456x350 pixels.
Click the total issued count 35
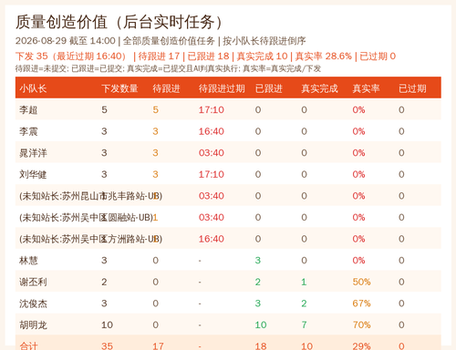(x=107, y=346)
